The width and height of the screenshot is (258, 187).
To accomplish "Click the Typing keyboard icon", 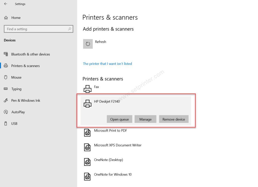I will point(6,89).
